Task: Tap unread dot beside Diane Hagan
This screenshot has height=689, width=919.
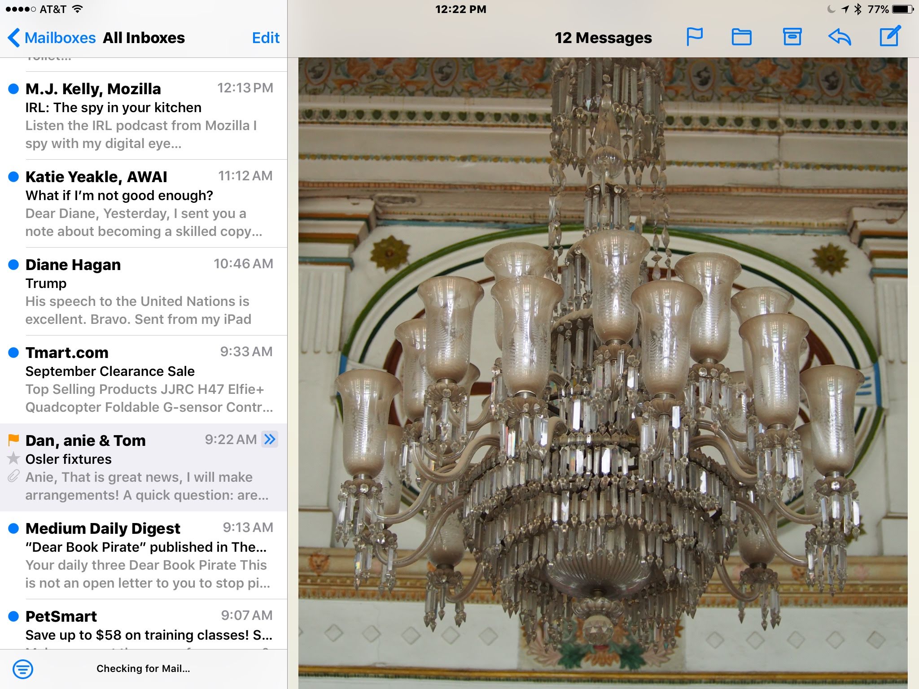Action: tap(13, 265)
